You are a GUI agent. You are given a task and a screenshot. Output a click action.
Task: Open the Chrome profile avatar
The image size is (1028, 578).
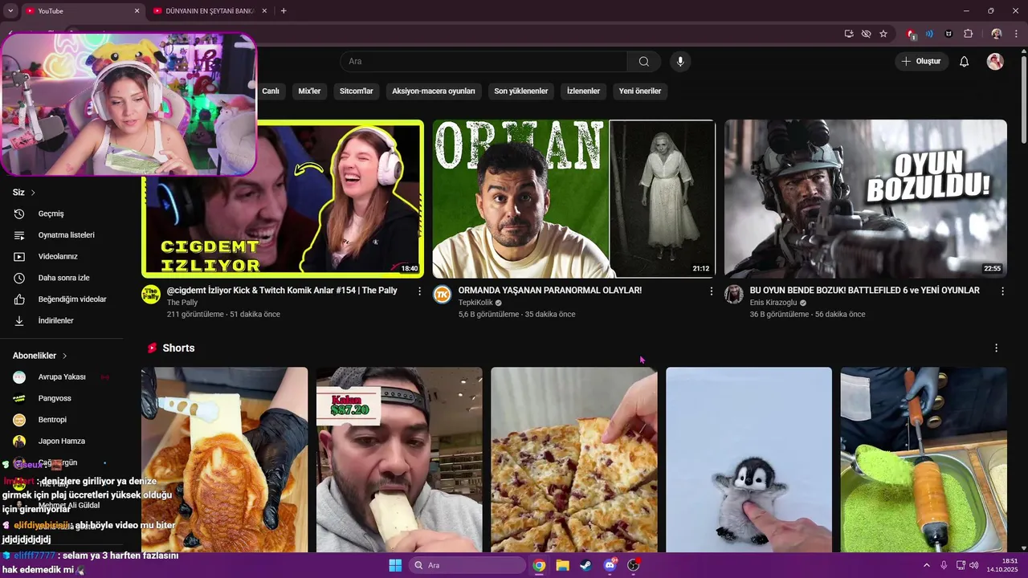click(x=997, y=34)
